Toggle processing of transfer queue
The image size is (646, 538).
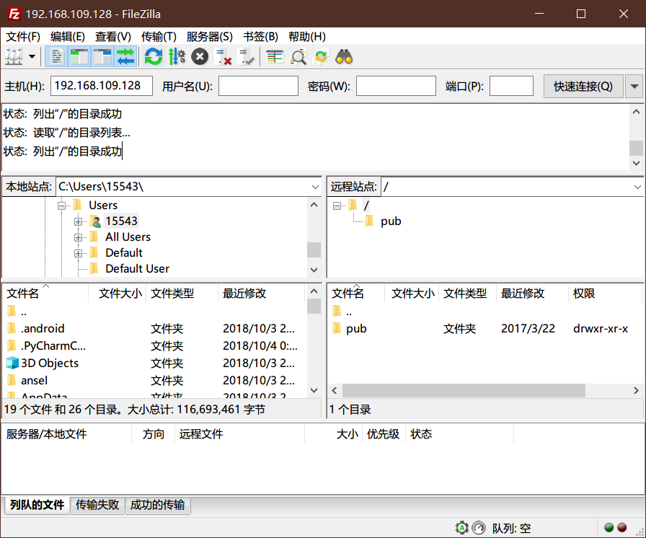177,57
